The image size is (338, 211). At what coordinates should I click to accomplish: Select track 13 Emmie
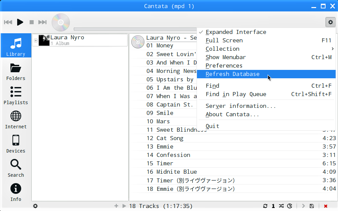(234, 146)
